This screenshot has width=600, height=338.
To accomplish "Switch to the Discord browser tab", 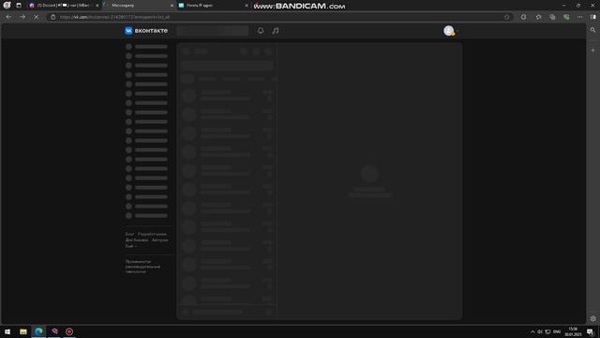I will tap(63, 6).
